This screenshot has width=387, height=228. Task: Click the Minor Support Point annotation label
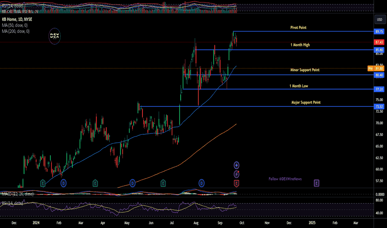[x=305, y=70]
